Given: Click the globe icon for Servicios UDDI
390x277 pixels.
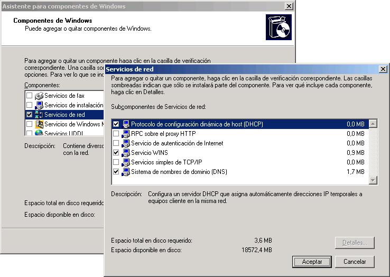Looking at the screenshot, I should 39,133.
